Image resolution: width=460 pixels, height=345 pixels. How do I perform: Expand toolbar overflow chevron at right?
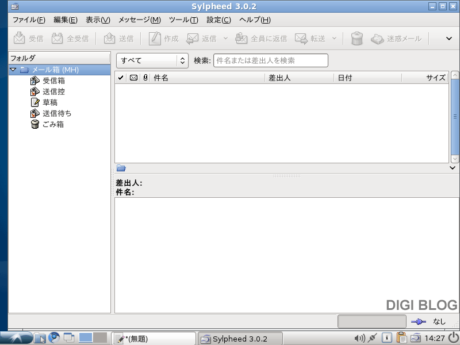point(449,39)
